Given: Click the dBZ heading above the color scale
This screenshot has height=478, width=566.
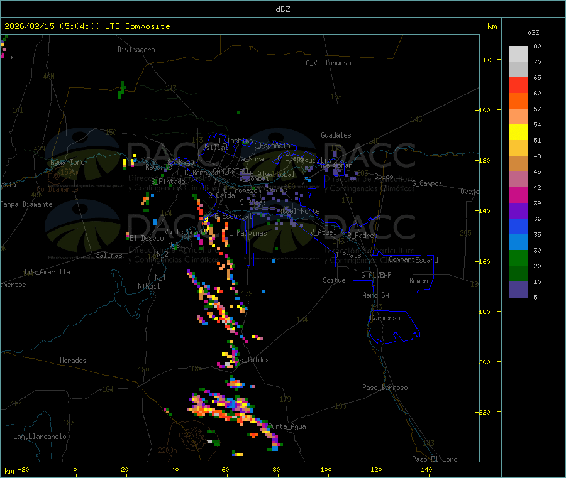Looking at the screenshot, I should coord(533,33).
